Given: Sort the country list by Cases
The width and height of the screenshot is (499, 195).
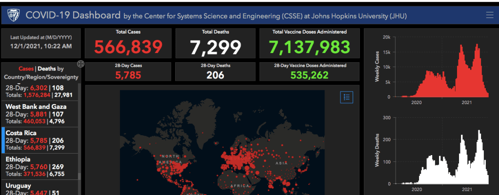Looking at the screenshot, I should [25, 69].
